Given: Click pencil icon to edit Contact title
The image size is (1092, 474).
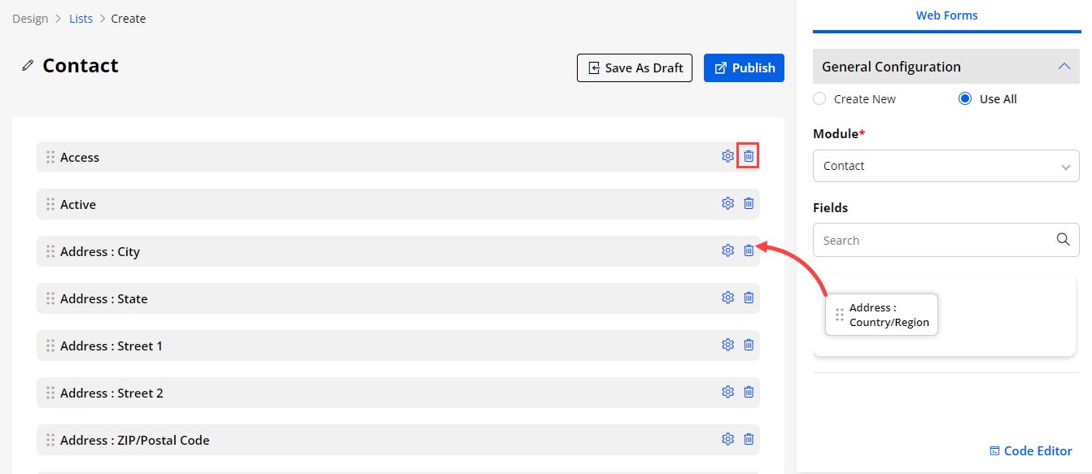Looking at the screenshot, I should pyautogui.click(x=28, y=66).
